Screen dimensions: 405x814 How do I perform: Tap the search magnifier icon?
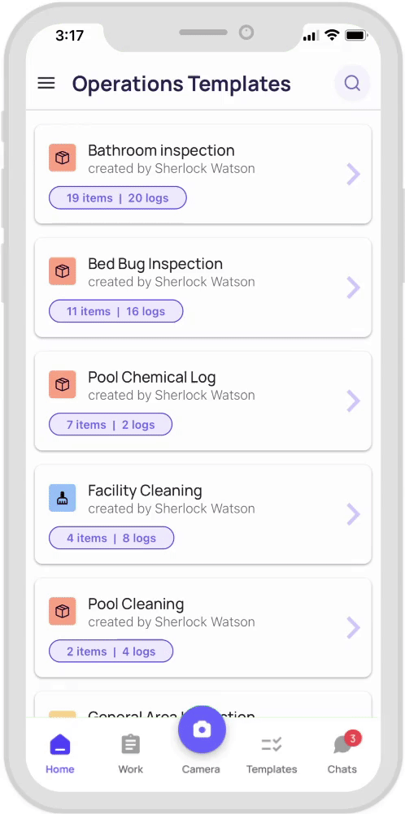352,83
